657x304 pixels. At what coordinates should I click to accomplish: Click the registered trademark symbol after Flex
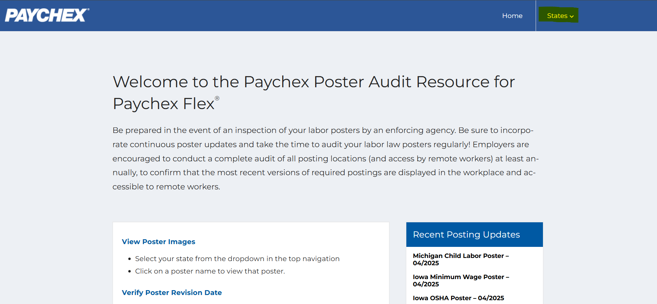pos(217,98)
